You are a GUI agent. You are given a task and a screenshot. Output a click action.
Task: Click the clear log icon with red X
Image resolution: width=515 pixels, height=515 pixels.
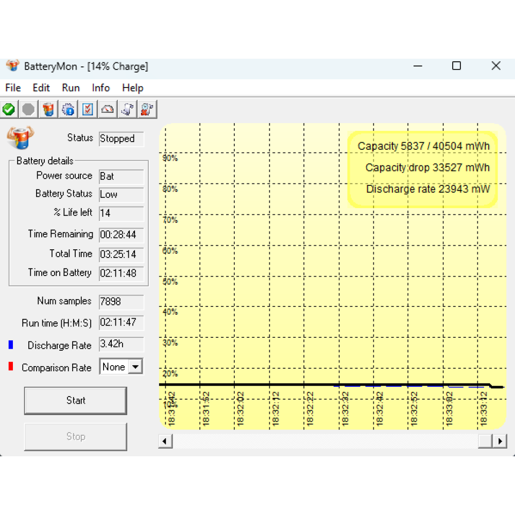147,109
